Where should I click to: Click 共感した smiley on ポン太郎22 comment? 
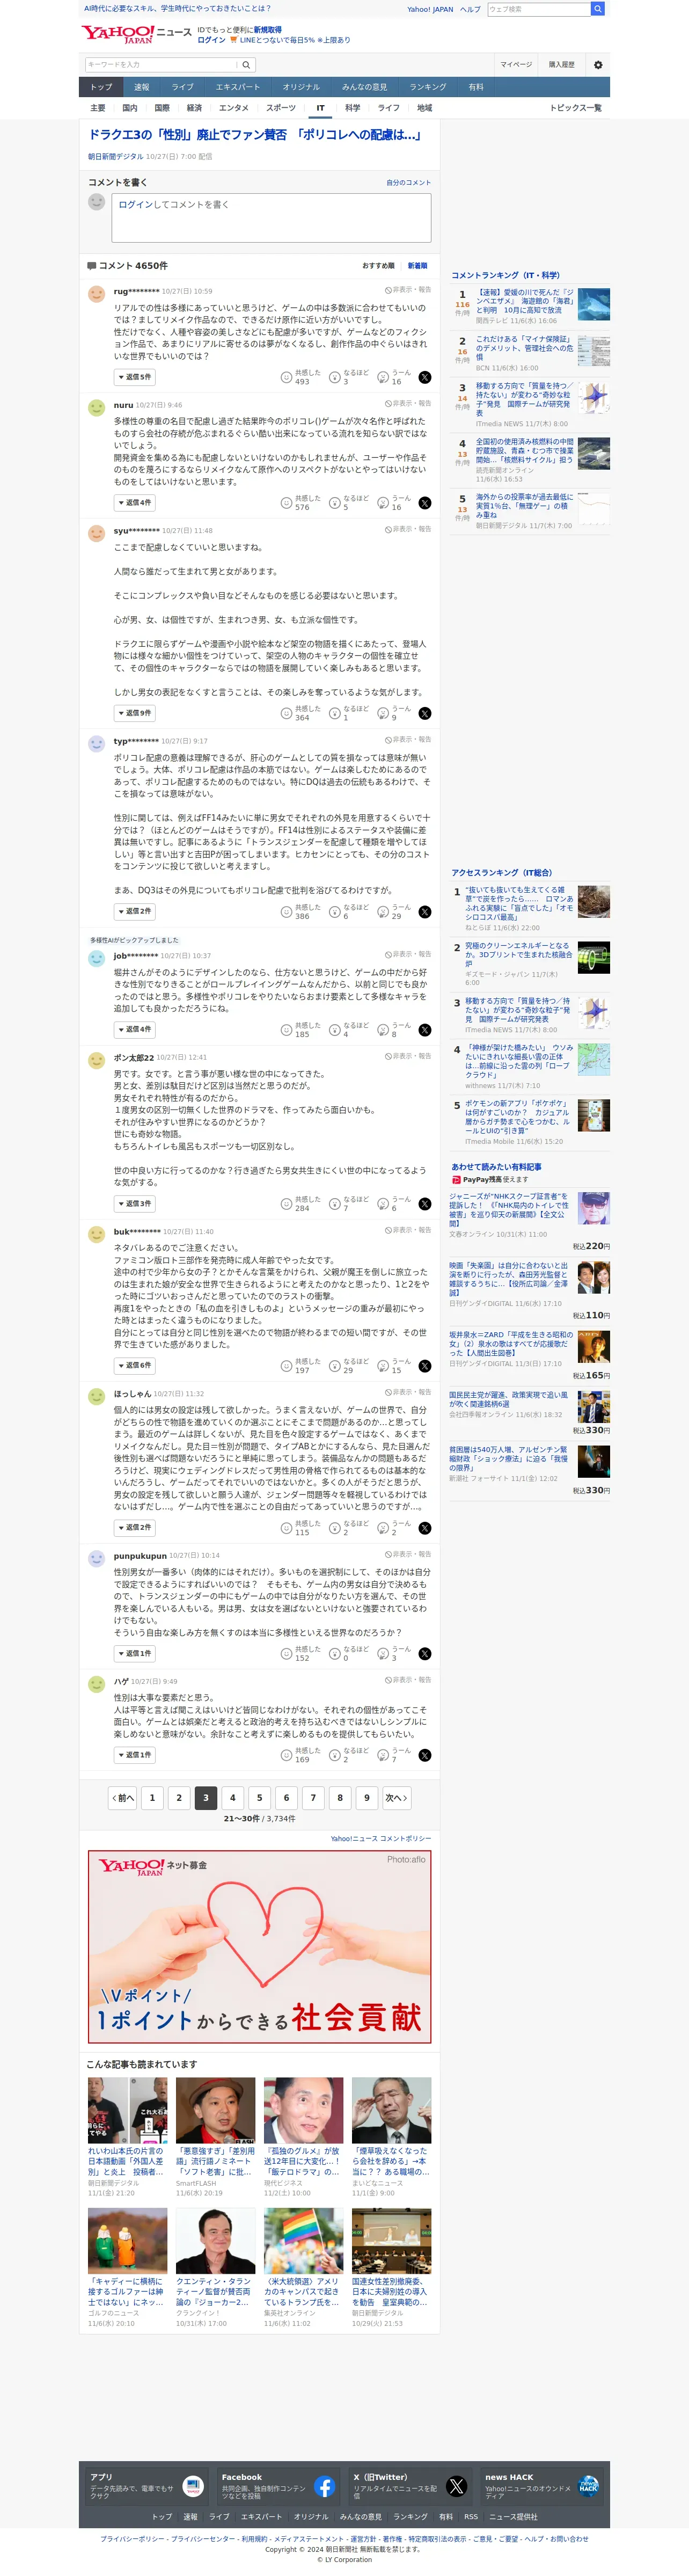[286, 1204]
